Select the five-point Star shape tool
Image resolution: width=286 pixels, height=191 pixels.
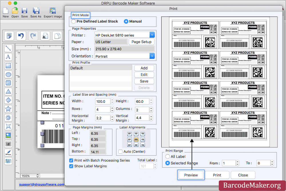(x=8, y=109)
